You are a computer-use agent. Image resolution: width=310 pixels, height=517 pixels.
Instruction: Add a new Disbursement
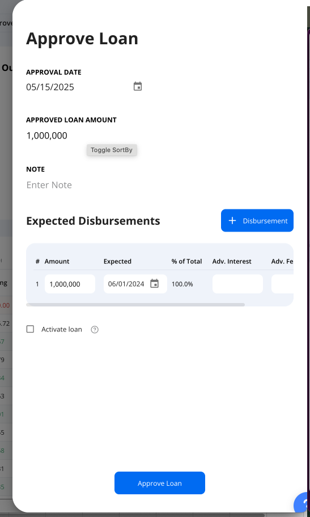(x=257, y=221)
